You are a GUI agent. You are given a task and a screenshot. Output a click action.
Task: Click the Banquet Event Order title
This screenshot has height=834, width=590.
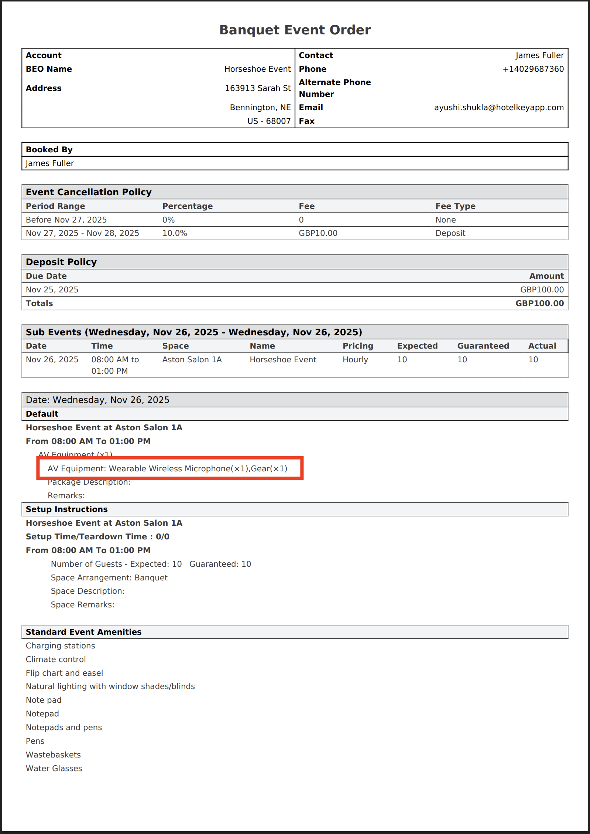click(x=295, y=30)
